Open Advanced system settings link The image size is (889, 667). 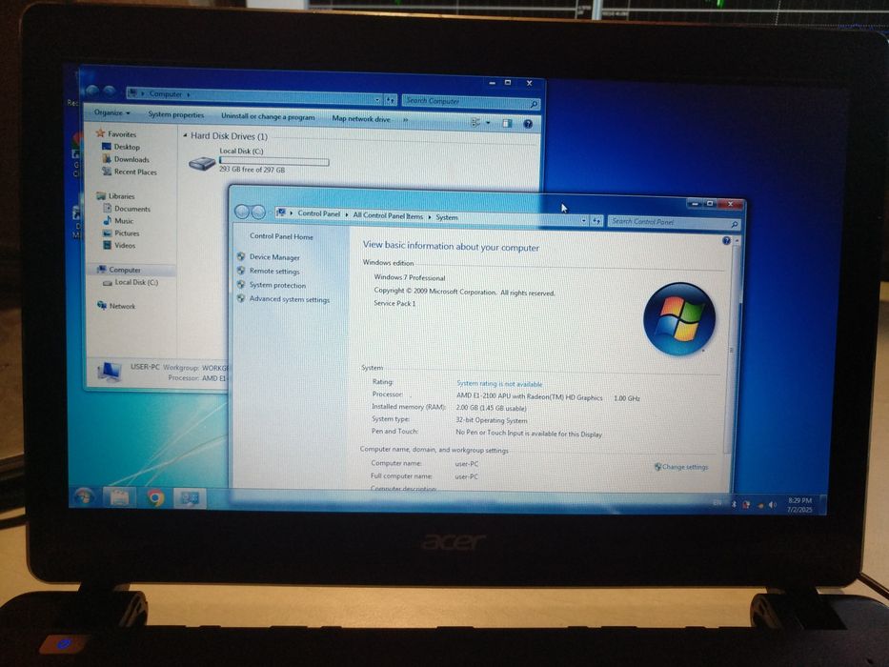coord(289,299)
